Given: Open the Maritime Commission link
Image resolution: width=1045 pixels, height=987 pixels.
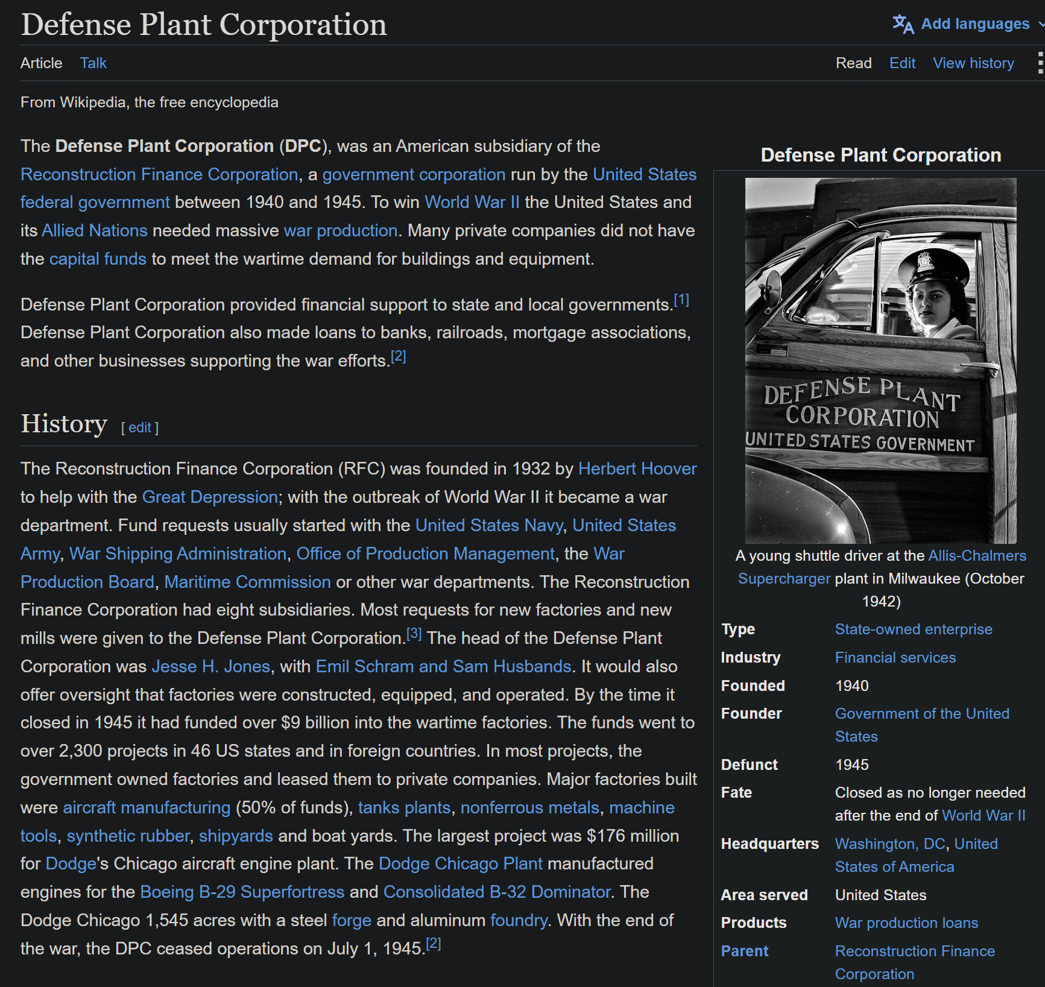Looking at the screenshot, I should point(247,582).
